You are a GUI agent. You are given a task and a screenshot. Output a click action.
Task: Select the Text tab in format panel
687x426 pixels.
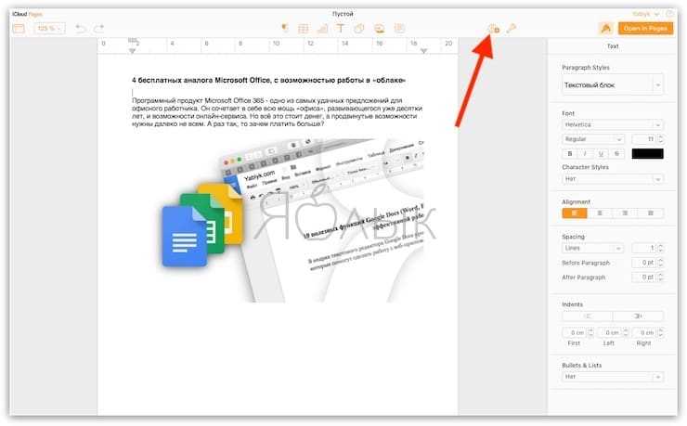(x=613, y=46)
